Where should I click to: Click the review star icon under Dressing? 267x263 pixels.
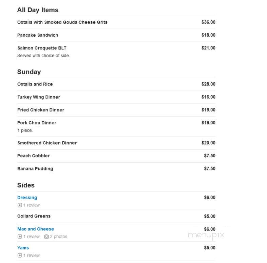click(x=20, y=205)
